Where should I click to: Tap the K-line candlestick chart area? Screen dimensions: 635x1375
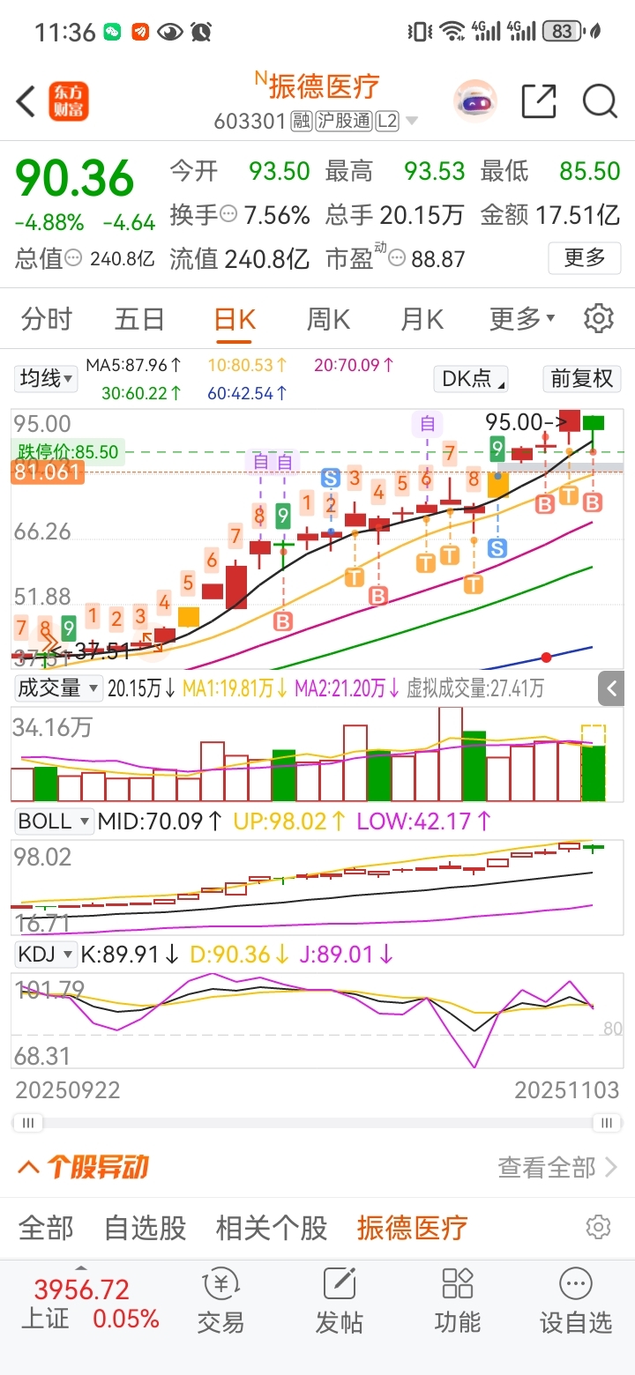317,539
